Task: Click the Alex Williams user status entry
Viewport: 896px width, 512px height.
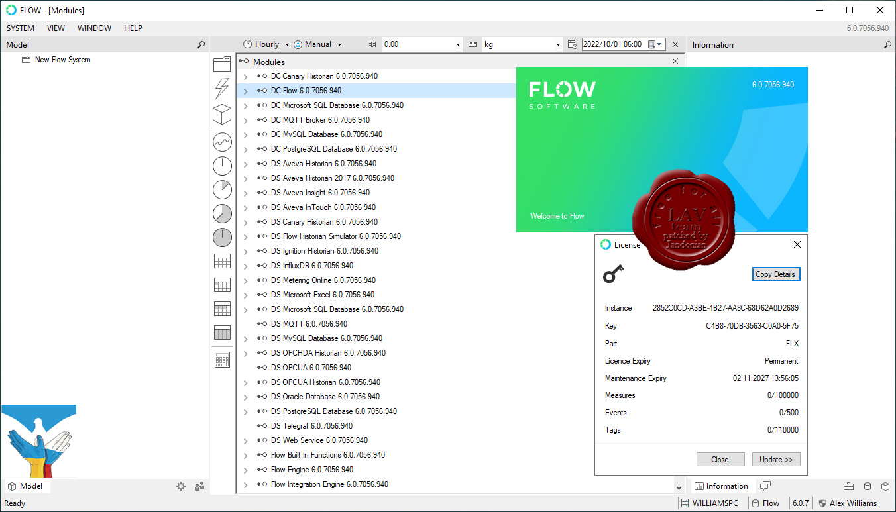Action: click(x=848, y=503)
